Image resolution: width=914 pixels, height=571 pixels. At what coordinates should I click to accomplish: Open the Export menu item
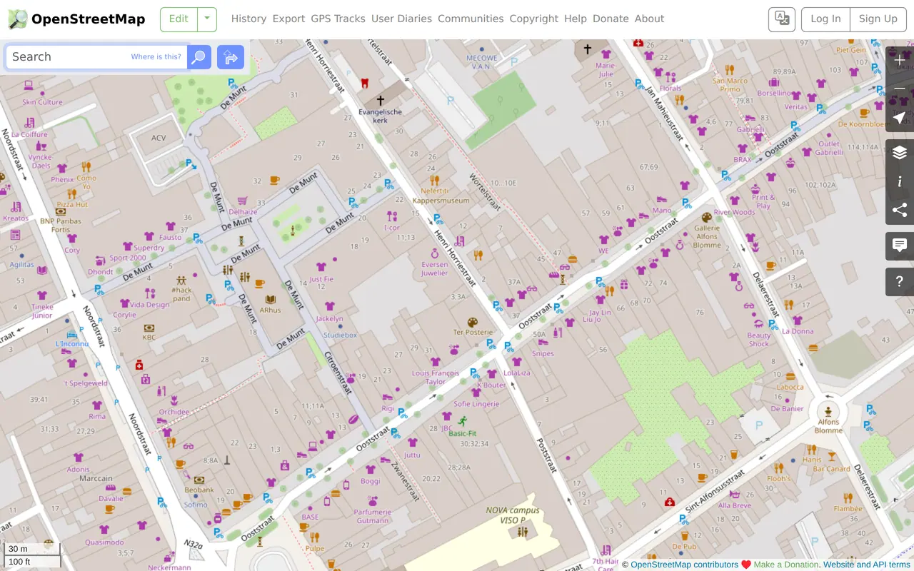tap(288, 19)
